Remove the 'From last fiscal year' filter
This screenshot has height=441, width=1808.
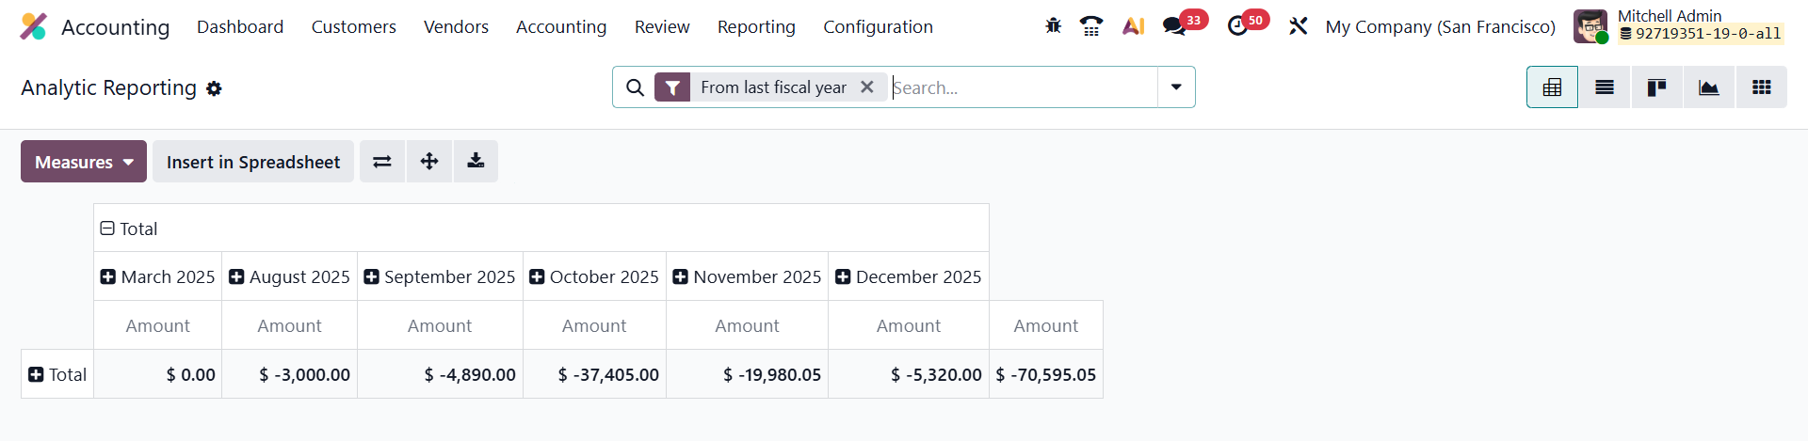point(867,87)
